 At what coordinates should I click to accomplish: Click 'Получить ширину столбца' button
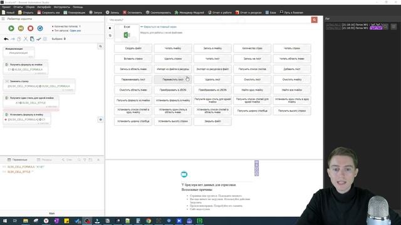coord(252,111)
